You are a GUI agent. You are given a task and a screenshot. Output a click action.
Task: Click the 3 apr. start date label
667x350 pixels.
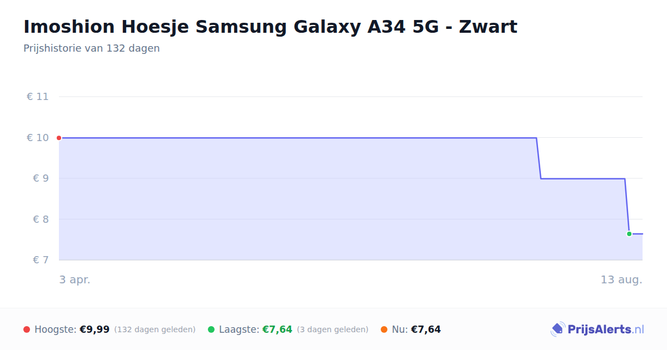click(x=75, y=280)
